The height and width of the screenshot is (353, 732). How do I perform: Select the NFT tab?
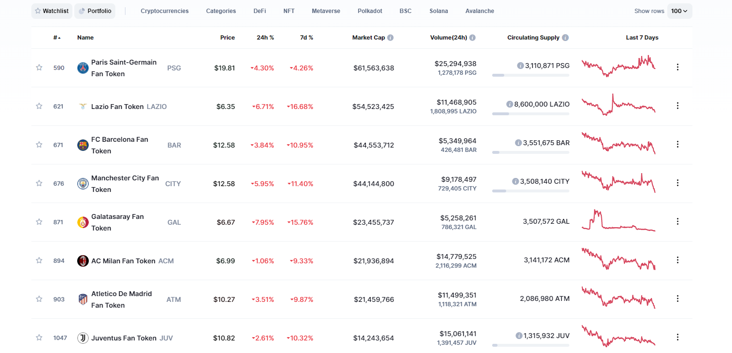click(x=289, y=11)
